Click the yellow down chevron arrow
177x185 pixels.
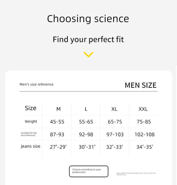point(88,54)
